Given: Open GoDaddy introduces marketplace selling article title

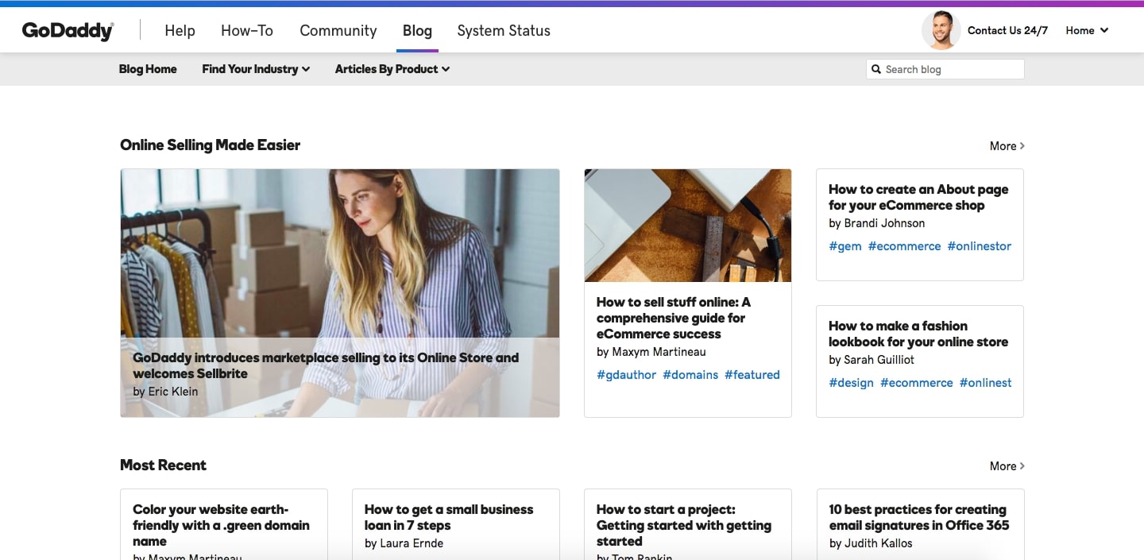Looking at the screenshot, I should click(326, 365).
